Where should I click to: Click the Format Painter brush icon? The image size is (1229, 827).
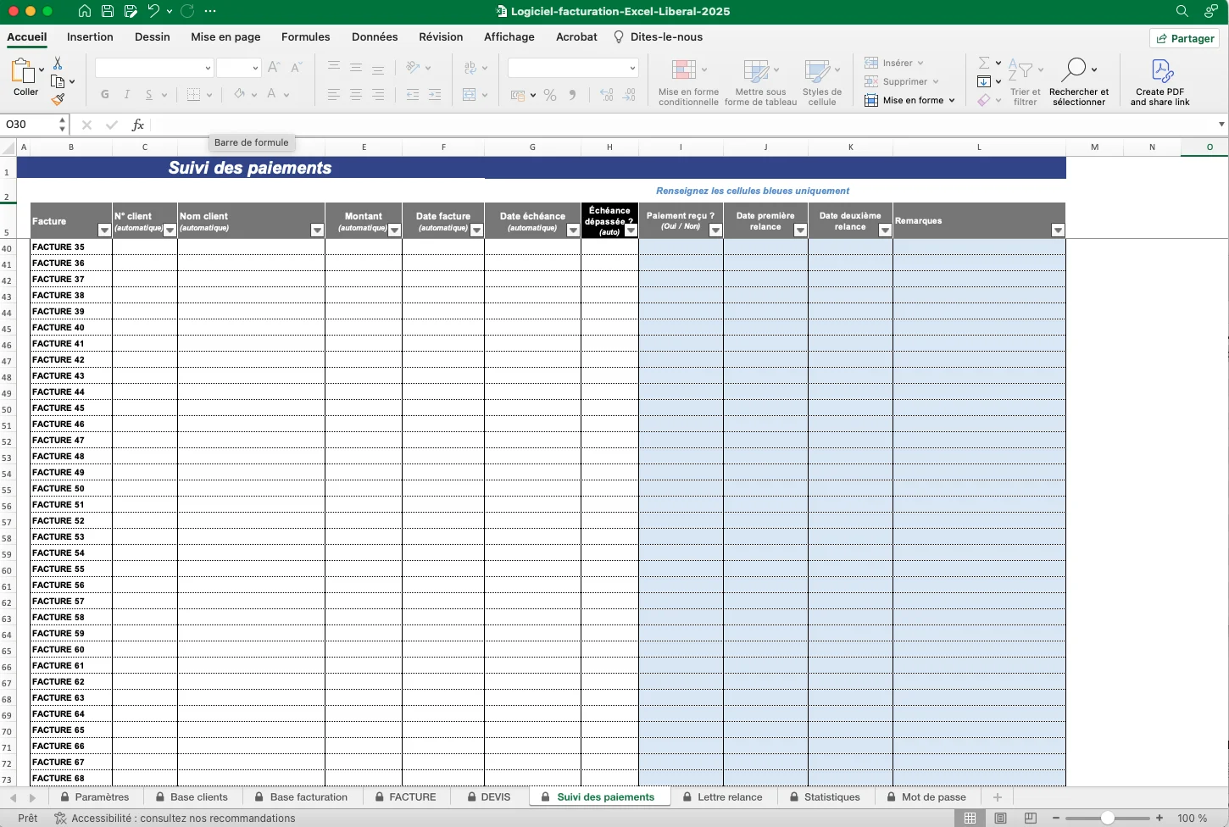point(58,100)
